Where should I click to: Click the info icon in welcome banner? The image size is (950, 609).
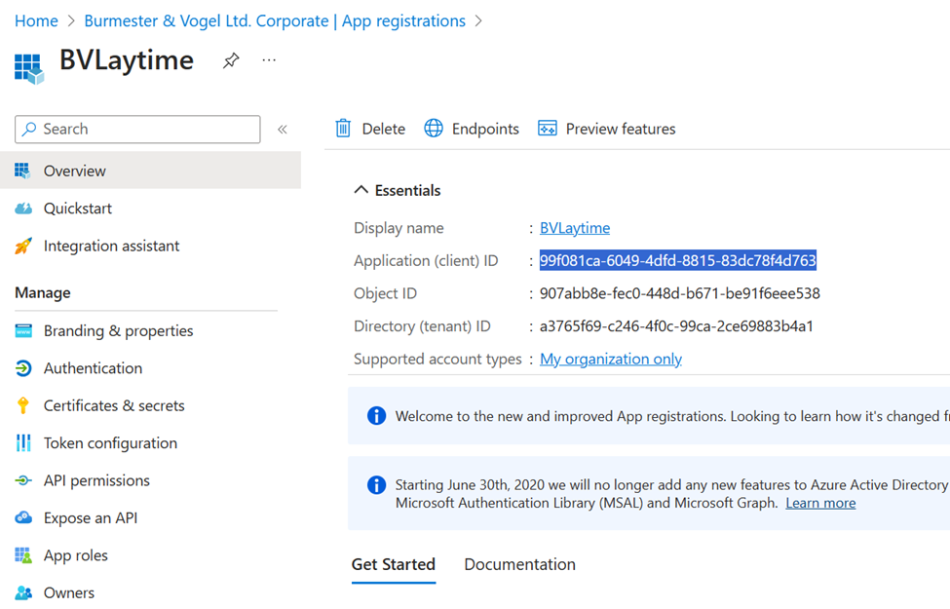coord(376,416)
